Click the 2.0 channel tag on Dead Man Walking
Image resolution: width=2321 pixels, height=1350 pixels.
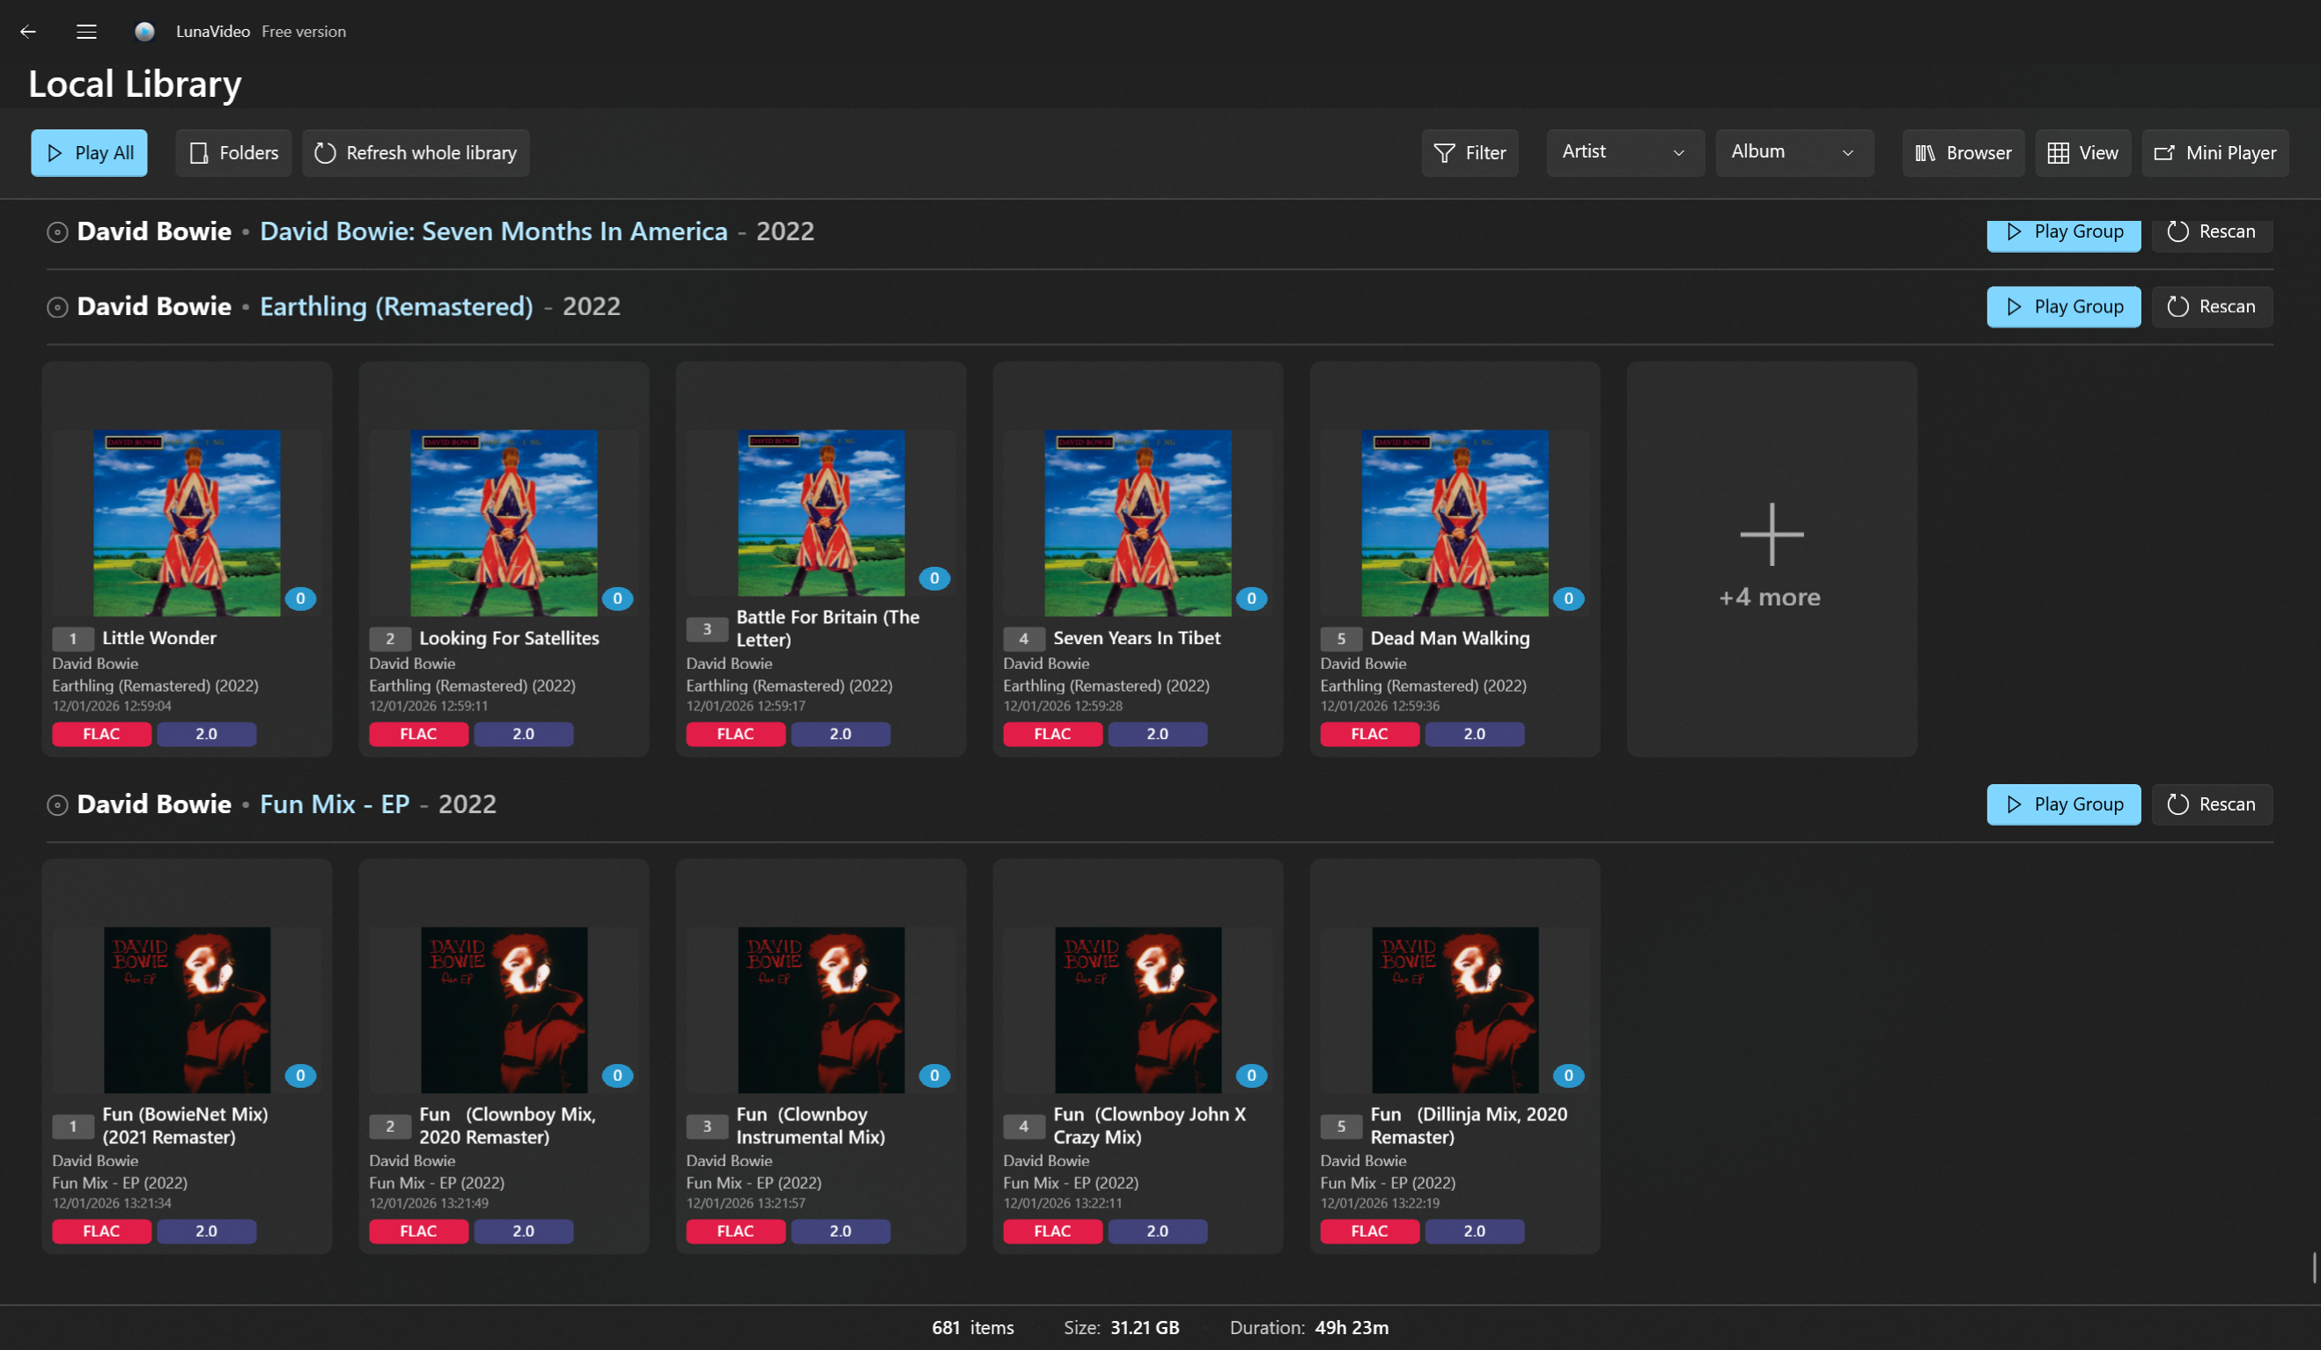[1475, 734]
